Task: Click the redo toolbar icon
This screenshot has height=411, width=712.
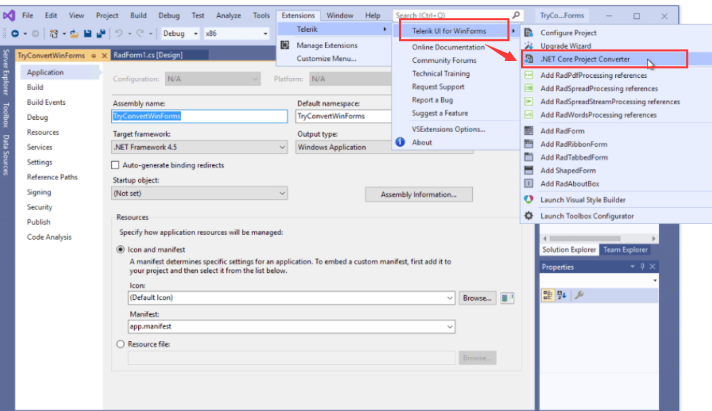Action: (x=140, y=34)
